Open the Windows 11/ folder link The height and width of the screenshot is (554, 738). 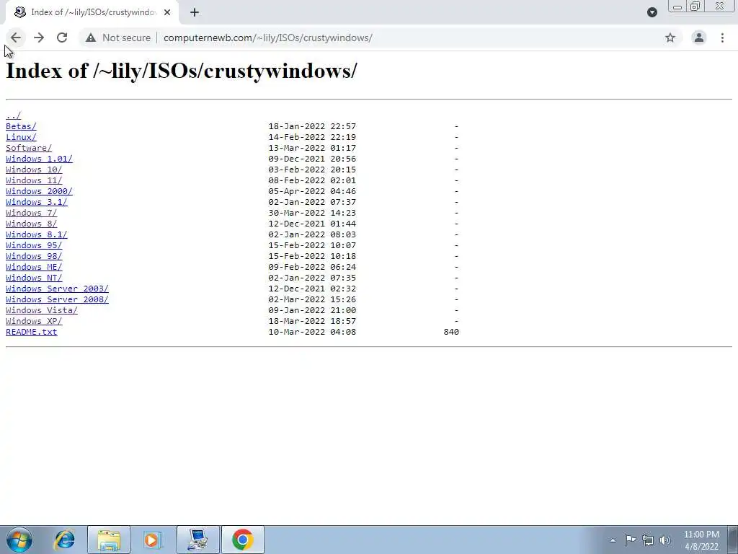click(x=34, y=180)
